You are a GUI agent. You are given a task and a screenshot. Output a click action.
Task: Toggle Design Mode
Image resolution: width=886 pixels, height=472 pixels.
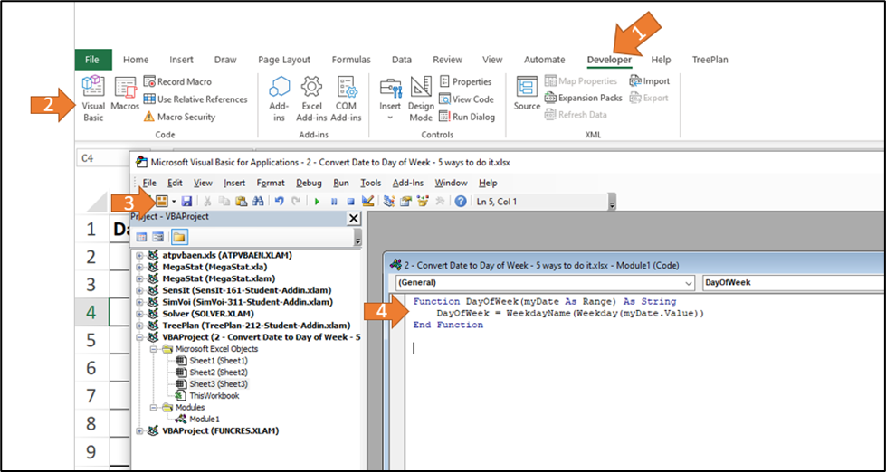(421, 99)
